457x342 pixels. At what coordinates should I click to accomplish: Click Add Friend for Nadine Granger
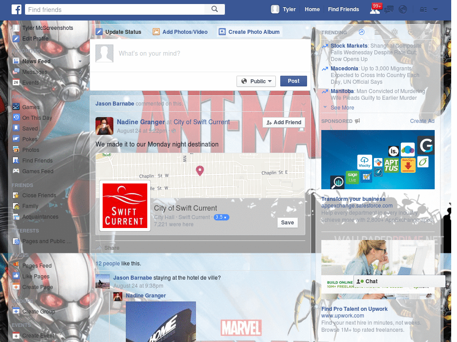pos(284,122)
